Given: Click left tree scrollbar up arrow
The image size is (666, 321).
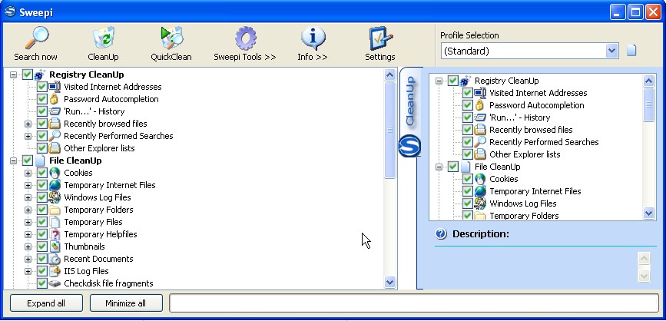Looking at the screenshot, I should point(390,75).
